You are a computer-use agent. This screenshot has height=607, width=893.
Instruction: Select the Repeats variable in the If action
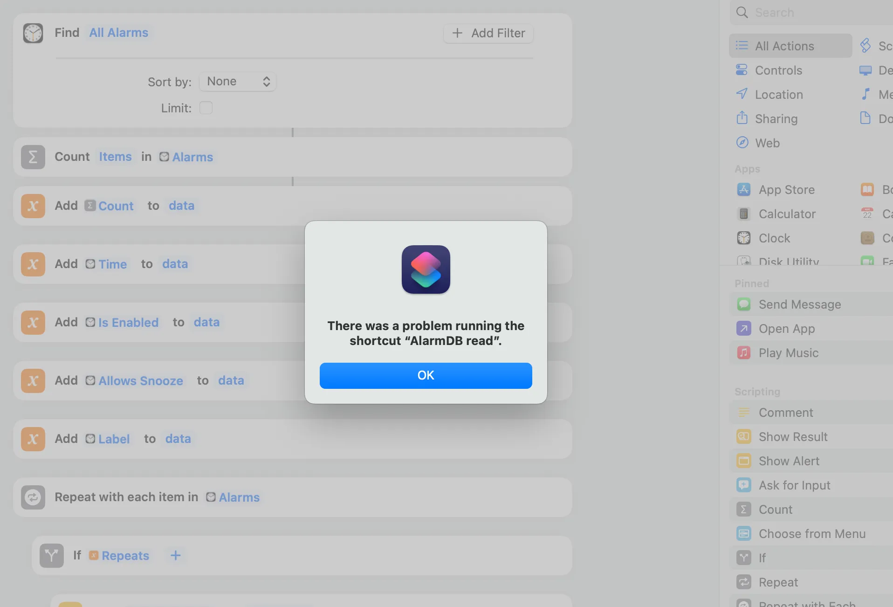119,556
